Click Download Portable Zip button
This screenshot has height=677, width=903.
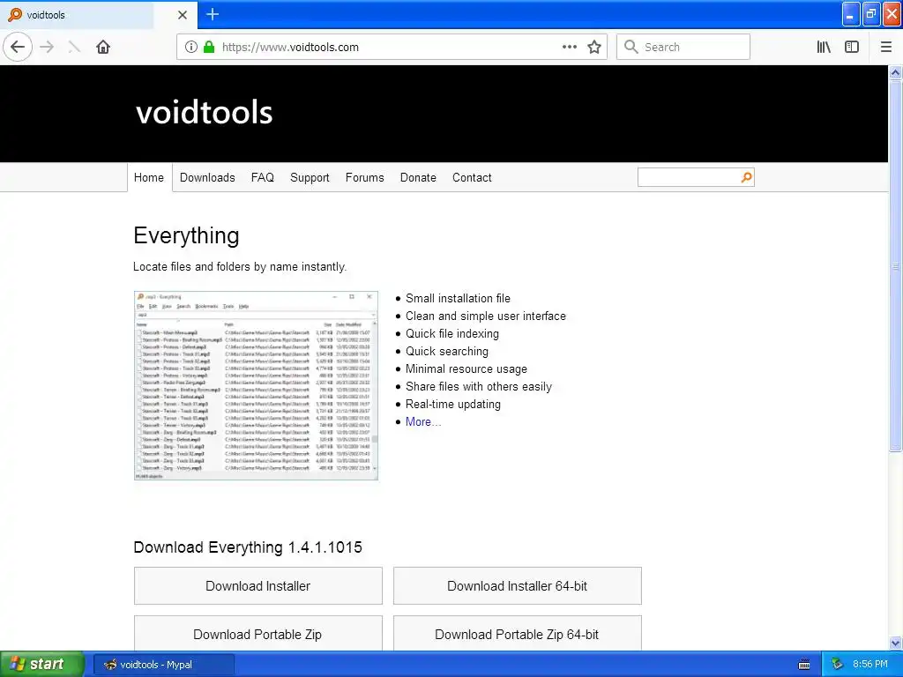[x=258, y=634]
